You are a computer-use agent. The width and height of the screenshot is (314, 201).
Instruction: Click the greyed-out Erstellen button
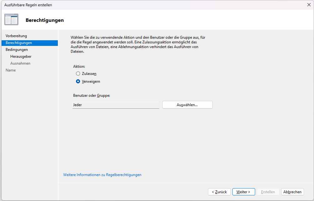point(268,192)
